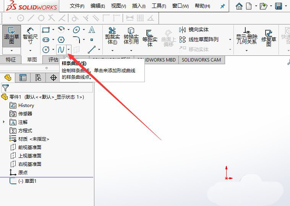Image resolution: width=290 pixels, height=206 pixels.
Task: Click Display/Delete Relations (显示/删除几何关系)
Action: 247,36
